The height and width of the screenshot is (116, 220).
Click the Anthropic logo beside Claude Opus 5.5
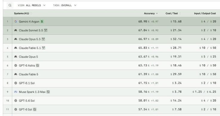click(x=16, y=39)
